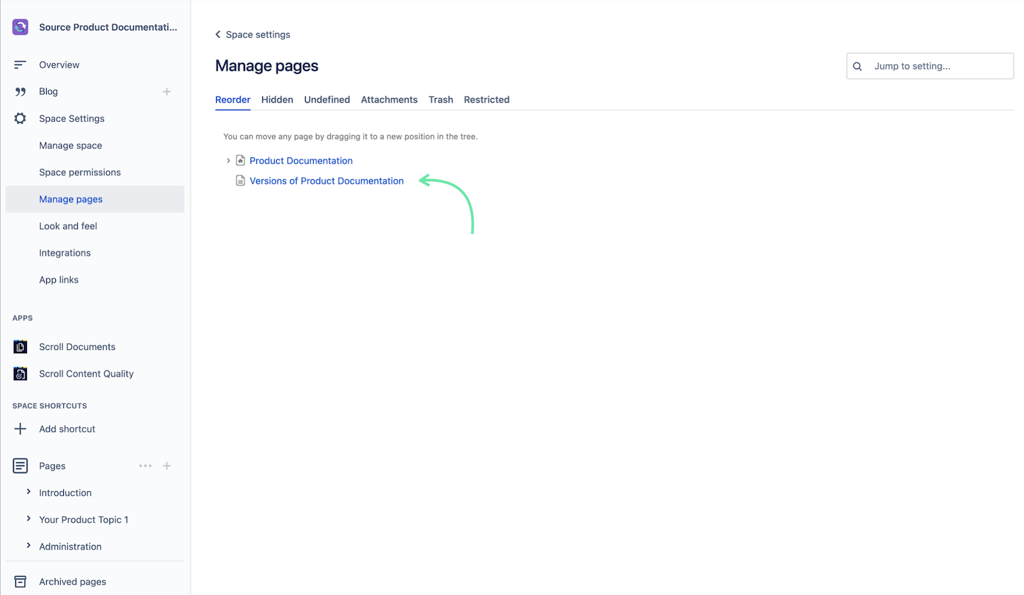1024x595 pixels.
Task: Open the Overview section icon in the sidebar
Action: tap(20, 65)
